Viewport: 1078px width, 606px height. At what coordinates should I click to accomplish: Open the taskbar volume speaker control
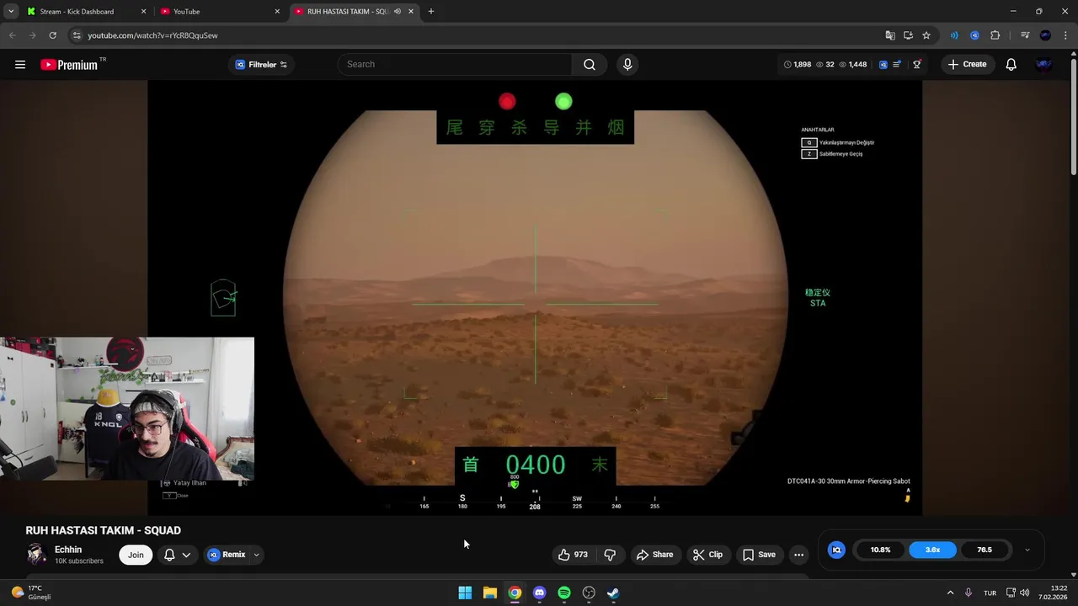coord(1025,593)
